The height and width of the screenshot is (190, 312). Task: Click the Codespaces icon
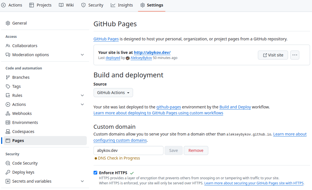[x=8, y=131]
